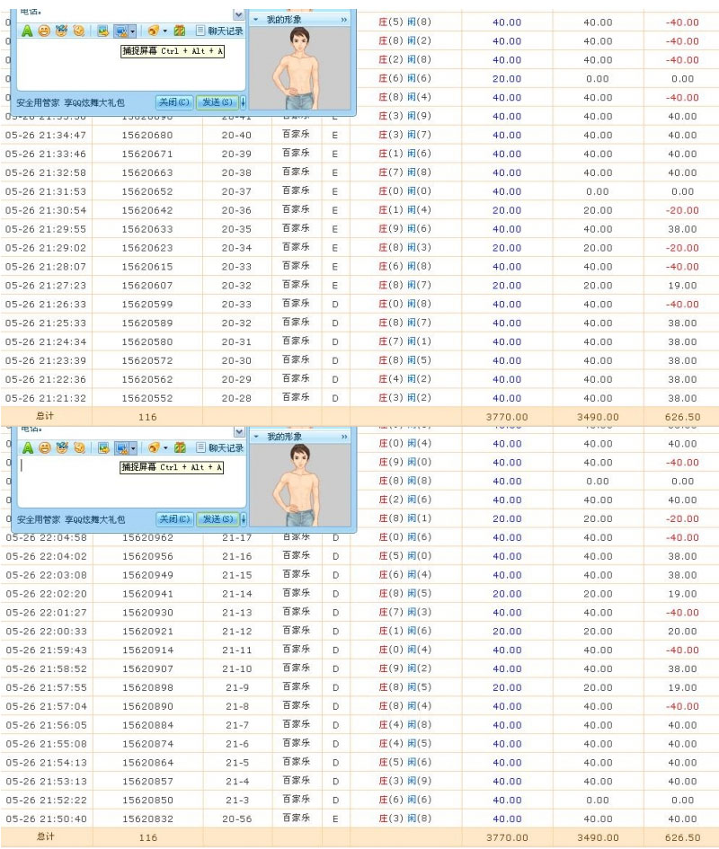719x849 pixels.
Task: Click 3770.00 in the totals row above the lower chat window
Action: [507, 417]
